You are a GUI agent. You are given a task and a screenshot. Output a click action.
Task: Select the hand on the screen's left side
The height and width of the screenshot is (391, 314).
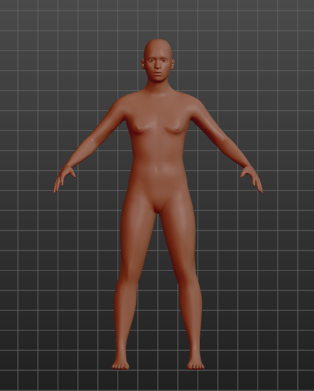(64, 178)
